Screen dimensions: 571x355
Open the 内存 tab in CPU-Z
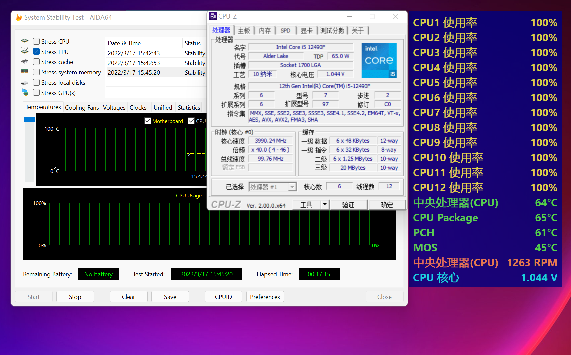[265, 30]
